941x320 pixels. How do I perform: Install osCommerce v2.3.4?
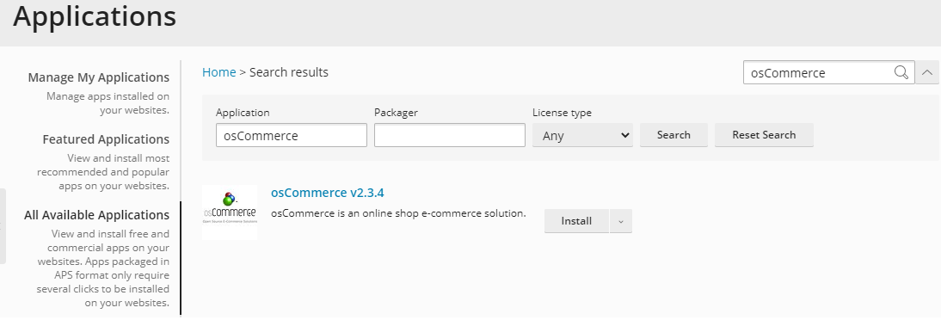576,221
